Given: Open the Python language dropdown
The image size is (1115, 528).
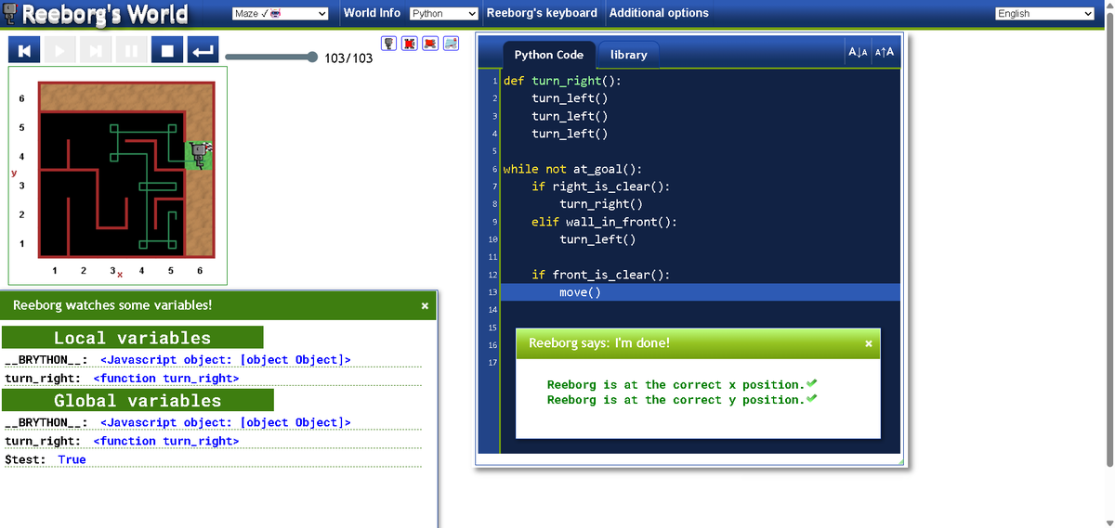Looking at the screenshot, I should [x=444, y=13].
